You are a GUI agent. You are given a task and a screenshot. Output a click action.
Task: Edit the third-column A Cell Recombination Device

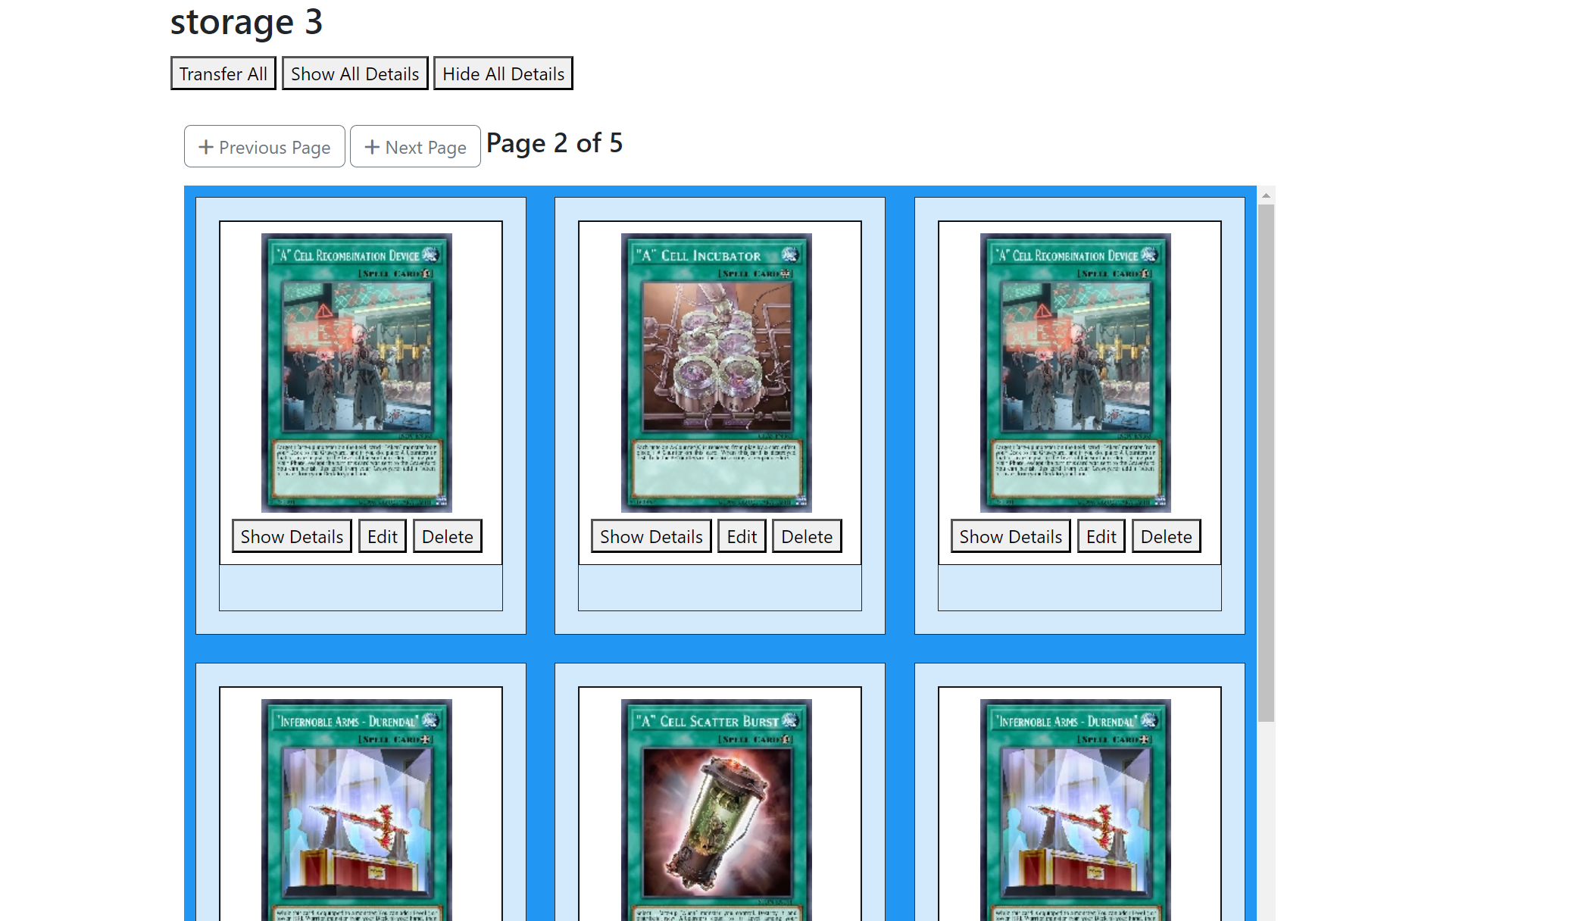[x=1101, y=536]
